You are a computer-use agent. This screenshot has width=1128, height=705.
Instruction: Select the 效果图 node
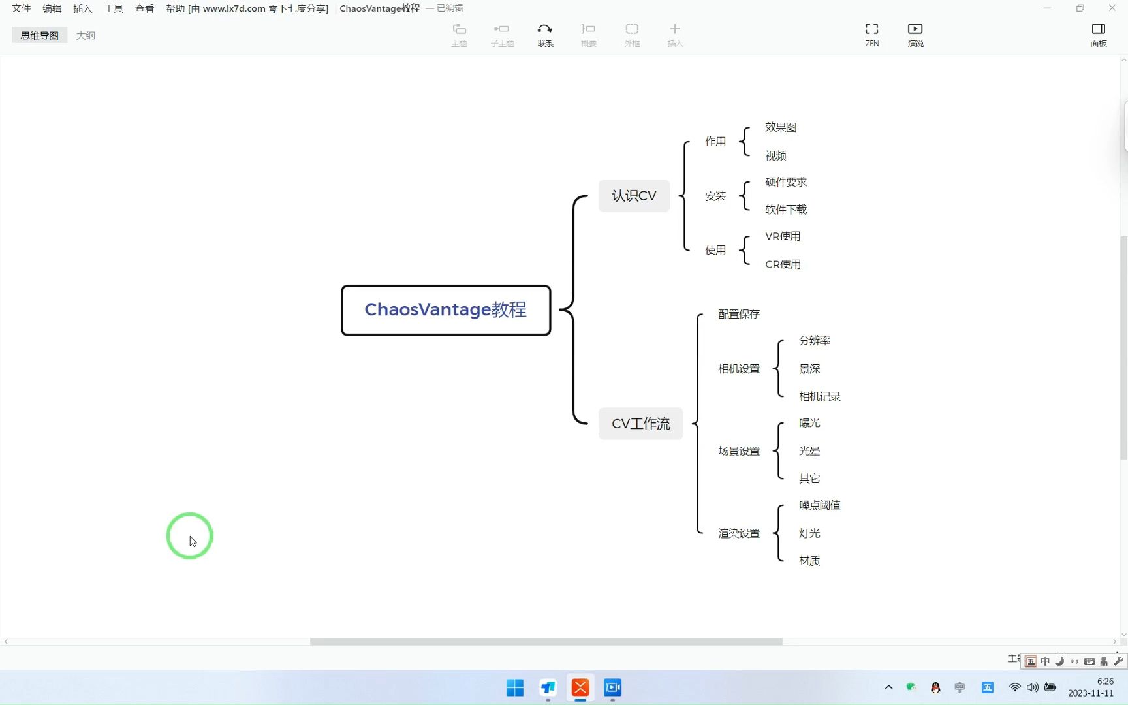pyautogui.click(x=781, y=127)
